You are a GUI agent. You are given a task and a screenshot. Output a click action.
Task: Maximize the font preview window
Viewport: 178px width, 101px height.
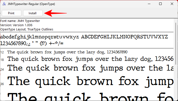pos(160,4)
